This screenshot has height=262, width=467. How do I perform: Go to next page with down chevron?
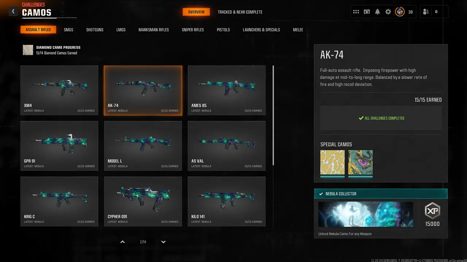pyautogui.click(x=163, y=242)
